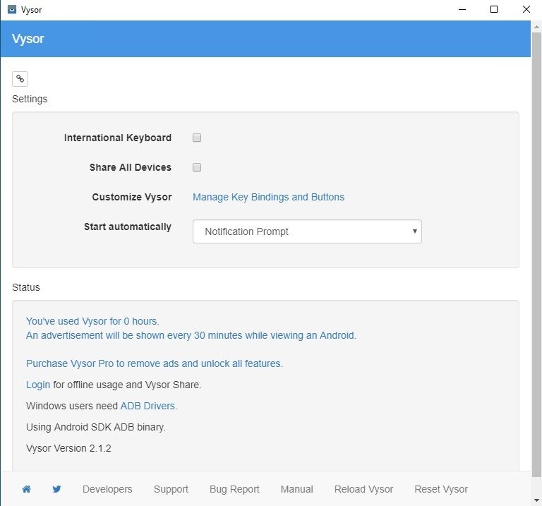
Task: Maximize the Vysor window
Action: 494,9
